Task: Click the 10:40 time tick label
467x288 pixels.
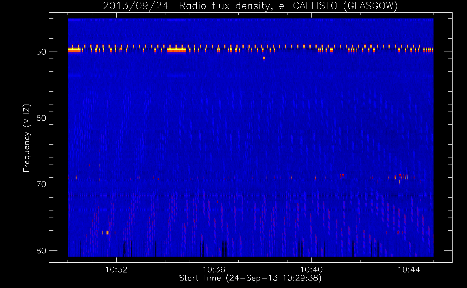Action: coord(311,270)
